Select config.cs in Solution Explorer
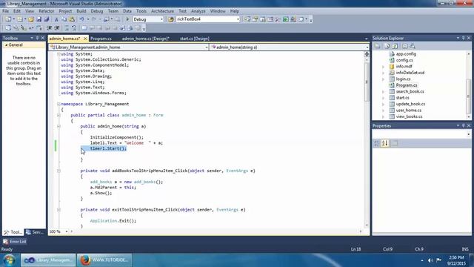Image resolution: width=474 pixels, height=267 pixels. click(x=404, y=60)
